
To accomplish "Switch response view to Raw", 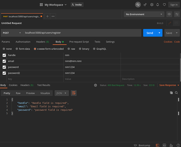I will point(18,93).
